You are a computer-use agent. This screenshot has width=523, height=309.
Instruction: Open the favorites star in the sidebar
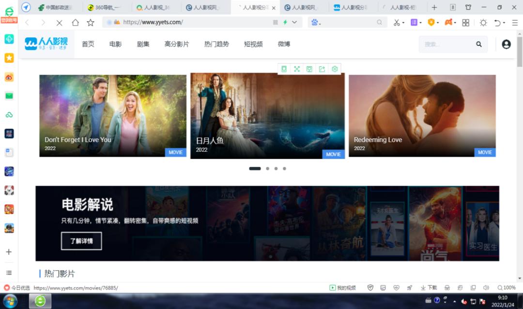pyautogui.click(x=9, y=58)
